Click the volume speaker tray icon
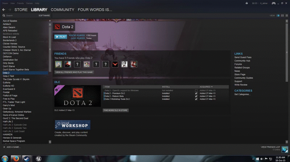This screenshot has width=290, height=162. point(262,159)
